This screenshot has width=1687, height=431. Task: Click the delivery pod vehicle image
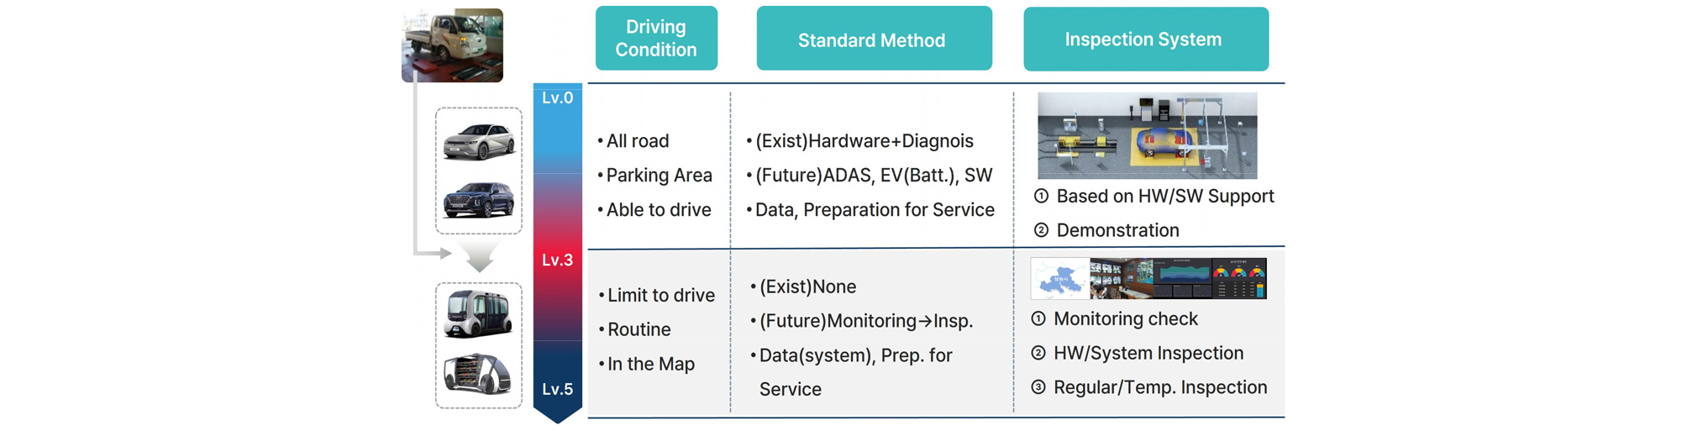coord(477,373)
